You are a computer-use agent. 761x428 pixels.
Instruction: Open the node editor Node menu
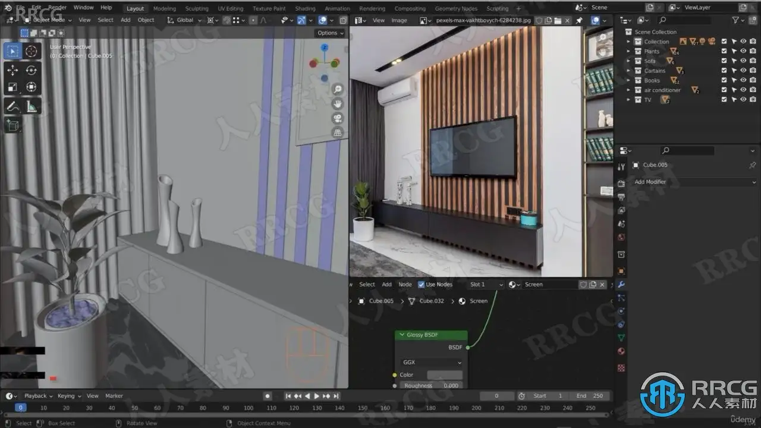[x=405, y=284]
